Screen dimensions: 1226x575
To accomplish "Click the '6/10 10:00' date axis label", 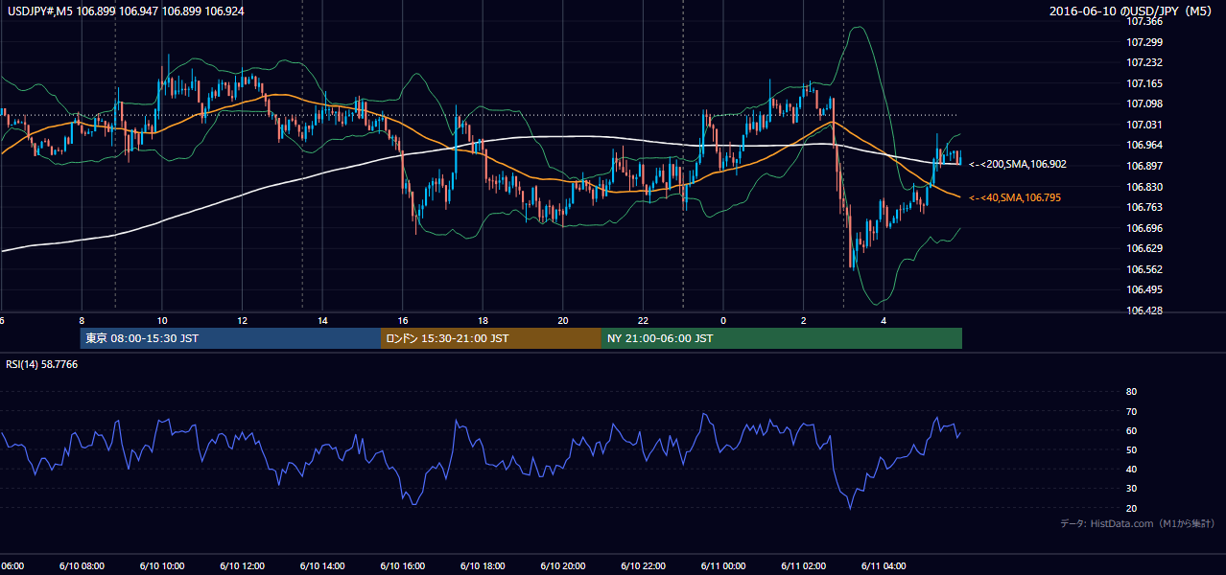I will pyautogui.click(x=162, y=565).
